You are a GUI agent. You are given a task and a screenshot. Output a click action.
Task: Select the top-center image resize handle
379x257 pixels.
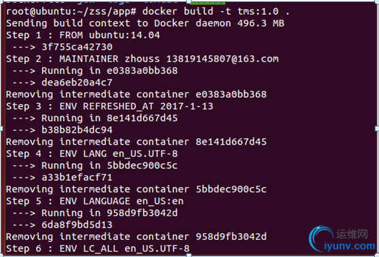(188, 1)
